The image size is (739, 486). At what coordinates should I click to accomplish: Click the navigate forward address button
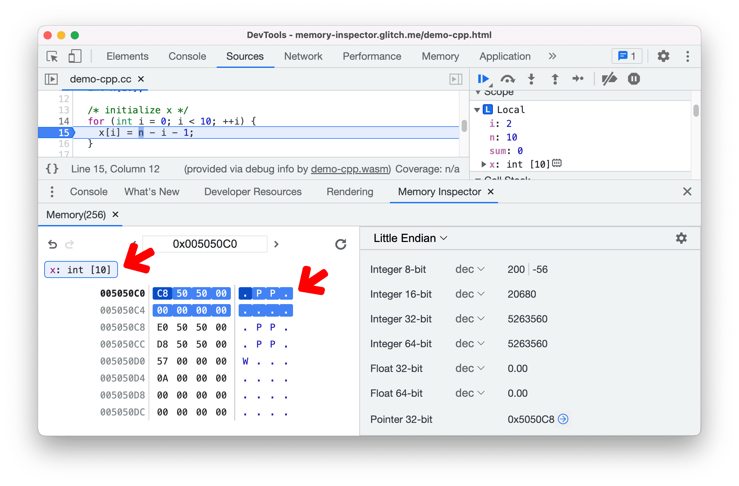click(276, 244)
